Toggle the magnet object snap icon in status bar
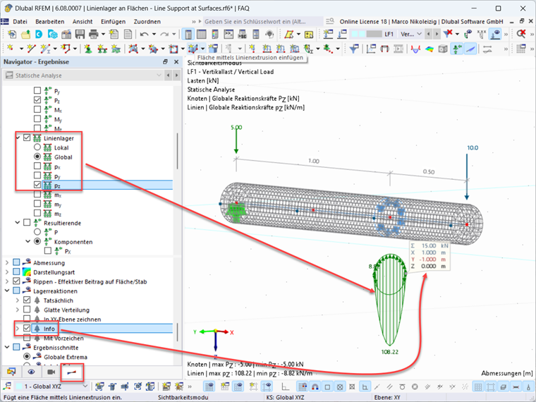 (315, 386)
